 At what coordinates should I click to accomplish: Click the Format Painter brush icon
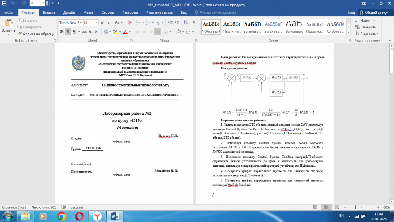pos(20,34)
